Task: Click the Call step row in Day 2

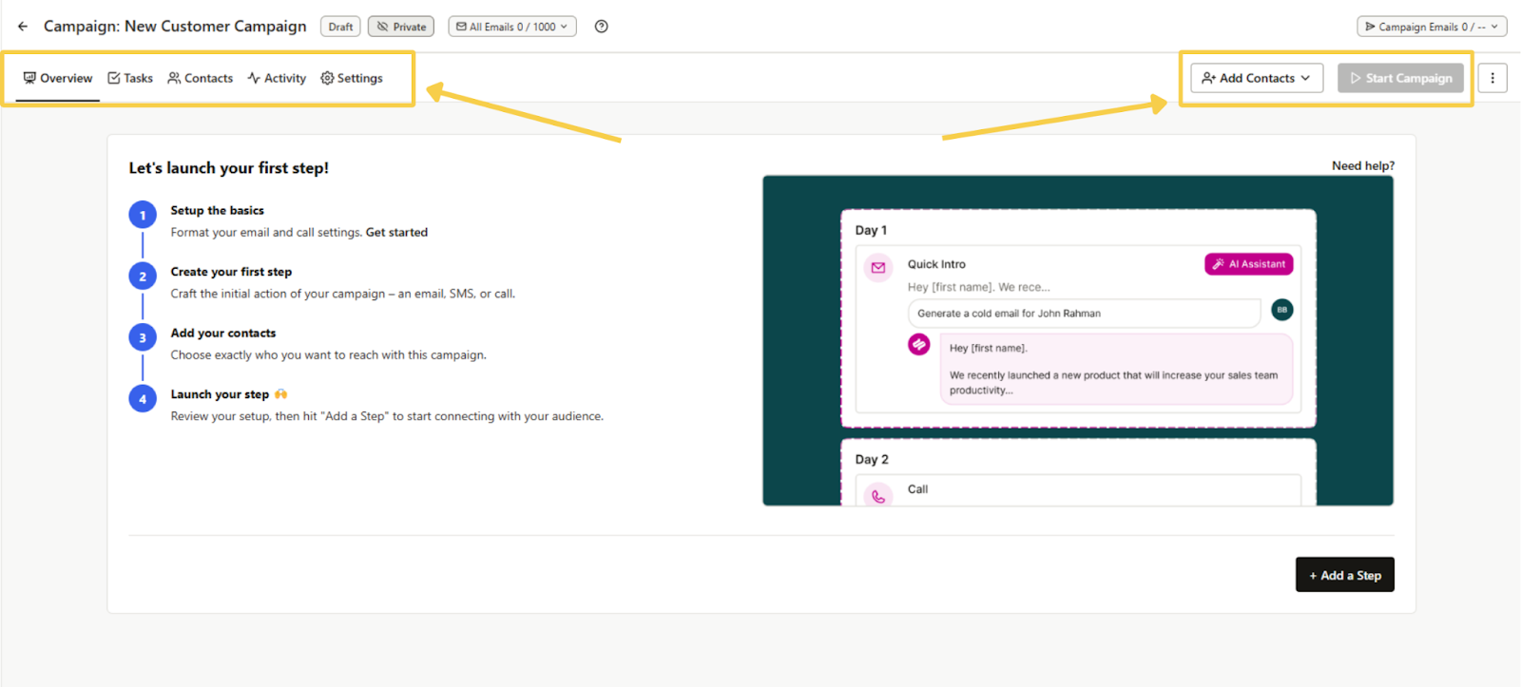Action: tap(1078, 490)
